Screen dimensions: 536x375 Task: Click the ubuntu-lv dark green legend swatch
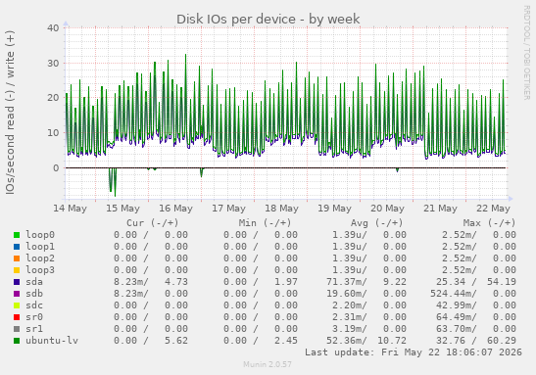[x=17, y=341]
